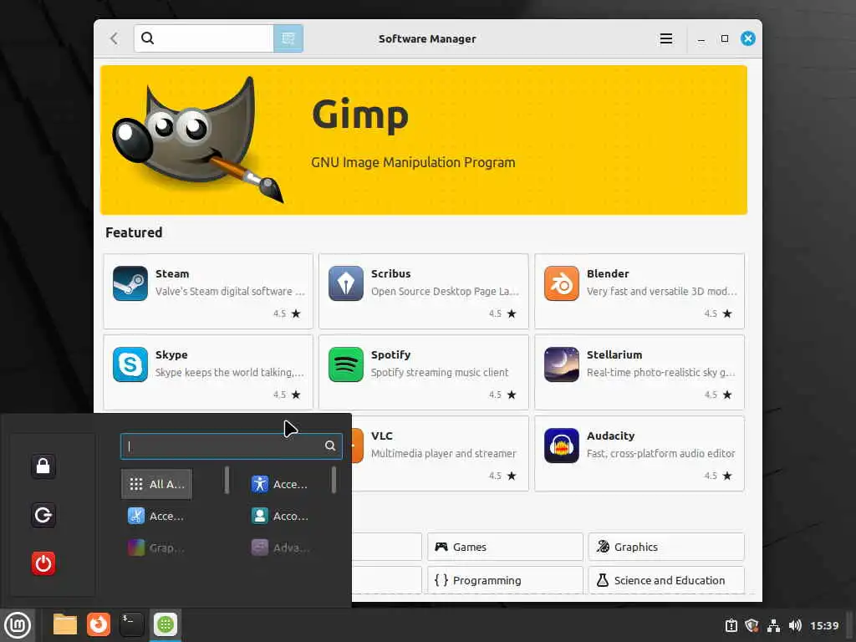Click the Featured heading

[134, 232]
